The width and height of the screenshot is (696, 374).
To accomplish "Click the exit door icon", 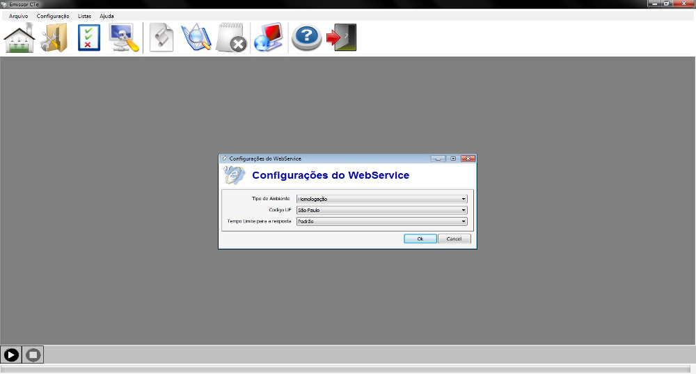I will [342, 38].
